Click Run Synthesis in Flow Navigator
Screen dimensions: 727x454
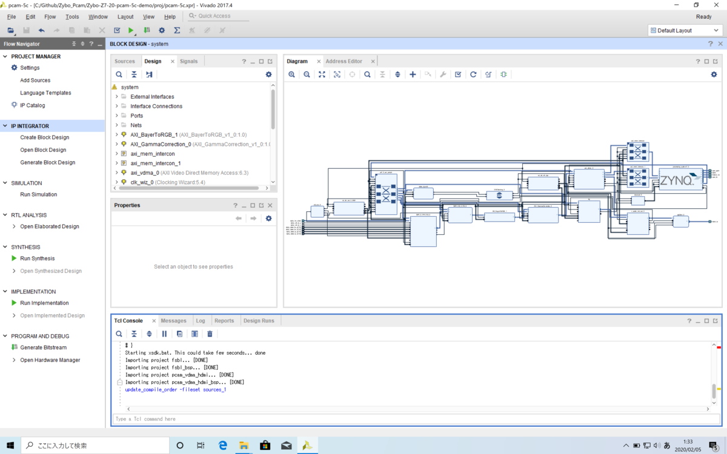(38, 258)
